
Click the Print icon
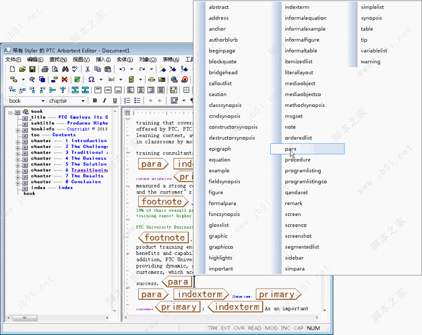pos(45,70)
